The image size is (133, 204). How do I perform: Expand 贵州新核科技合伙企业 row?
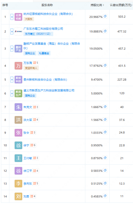(x=12, y=80)
